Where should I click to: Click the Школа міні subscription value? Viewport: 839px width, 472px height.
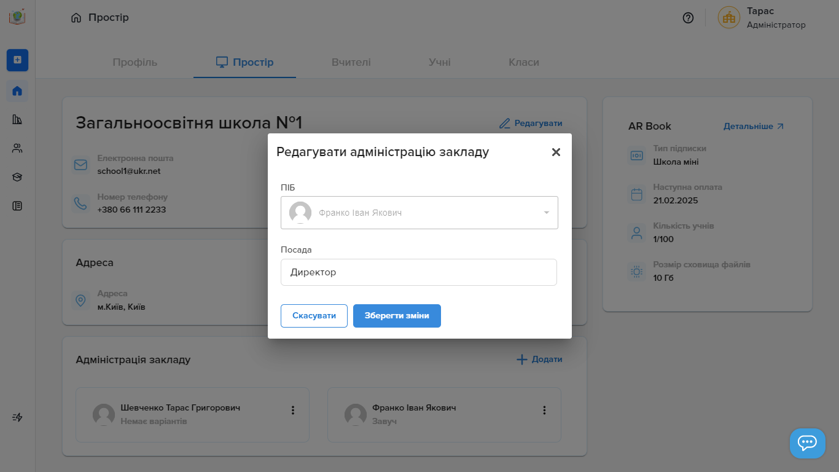(676, 162)
